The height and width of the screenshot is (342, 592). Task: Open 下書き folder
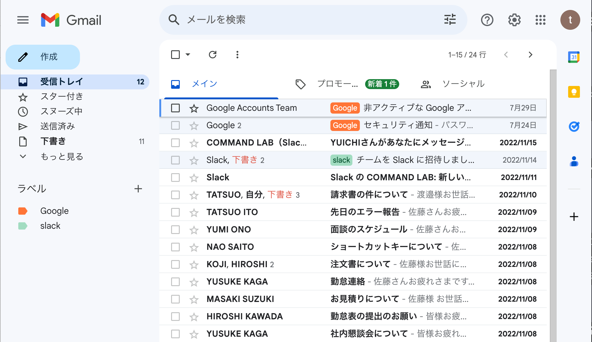pyautogui.click(x=75, y=142)
